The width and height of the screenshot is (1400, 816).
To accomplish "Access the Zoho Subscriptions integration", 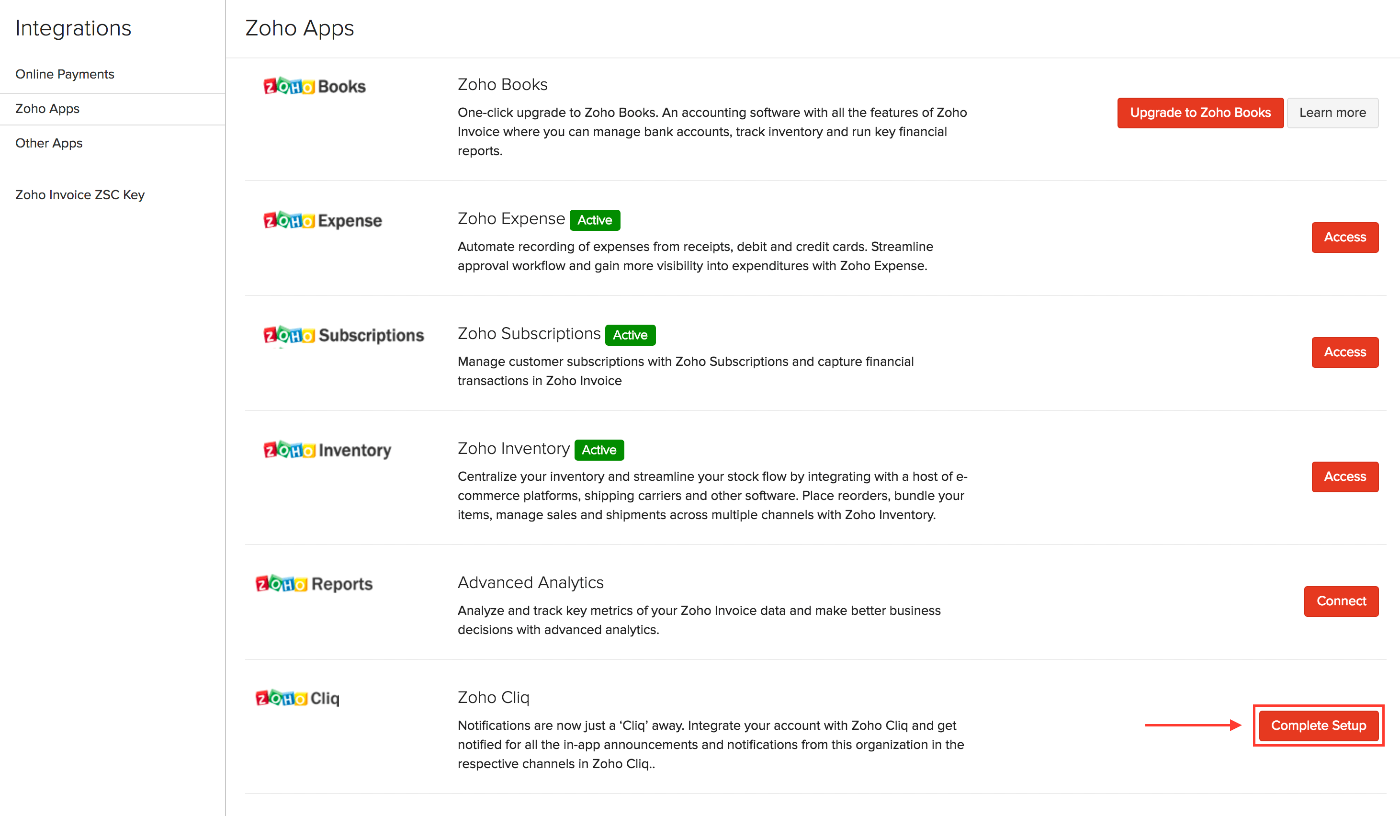I will tap(1344, 352).
